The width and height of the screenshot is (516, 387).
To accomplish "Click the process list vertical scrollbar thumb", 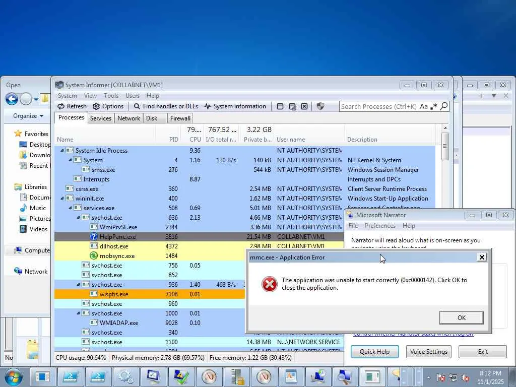I will 445,147.
